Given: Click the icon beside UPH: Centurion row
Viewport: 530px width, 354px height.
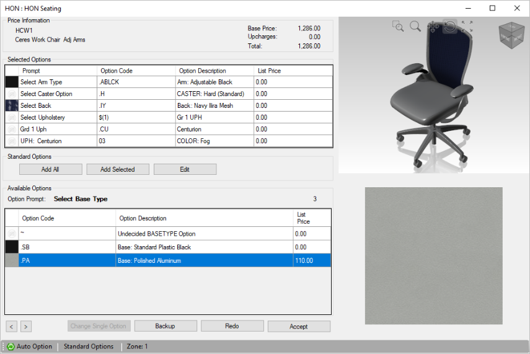Looking at the screenshot, I should click(12, 141).
